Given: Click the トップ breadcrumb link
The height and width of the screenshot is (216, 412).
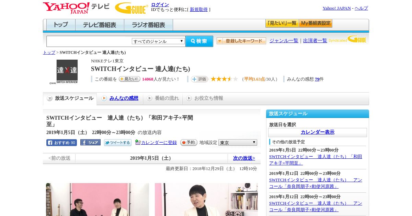Looking at the screenshot, I should [49, 52].
